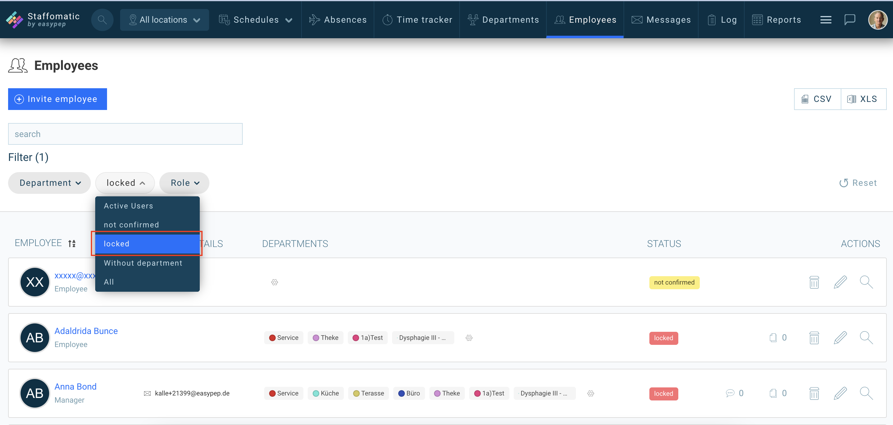893x425 pixels.
Task: Go to the Absences tab
Action: (338, 20)
